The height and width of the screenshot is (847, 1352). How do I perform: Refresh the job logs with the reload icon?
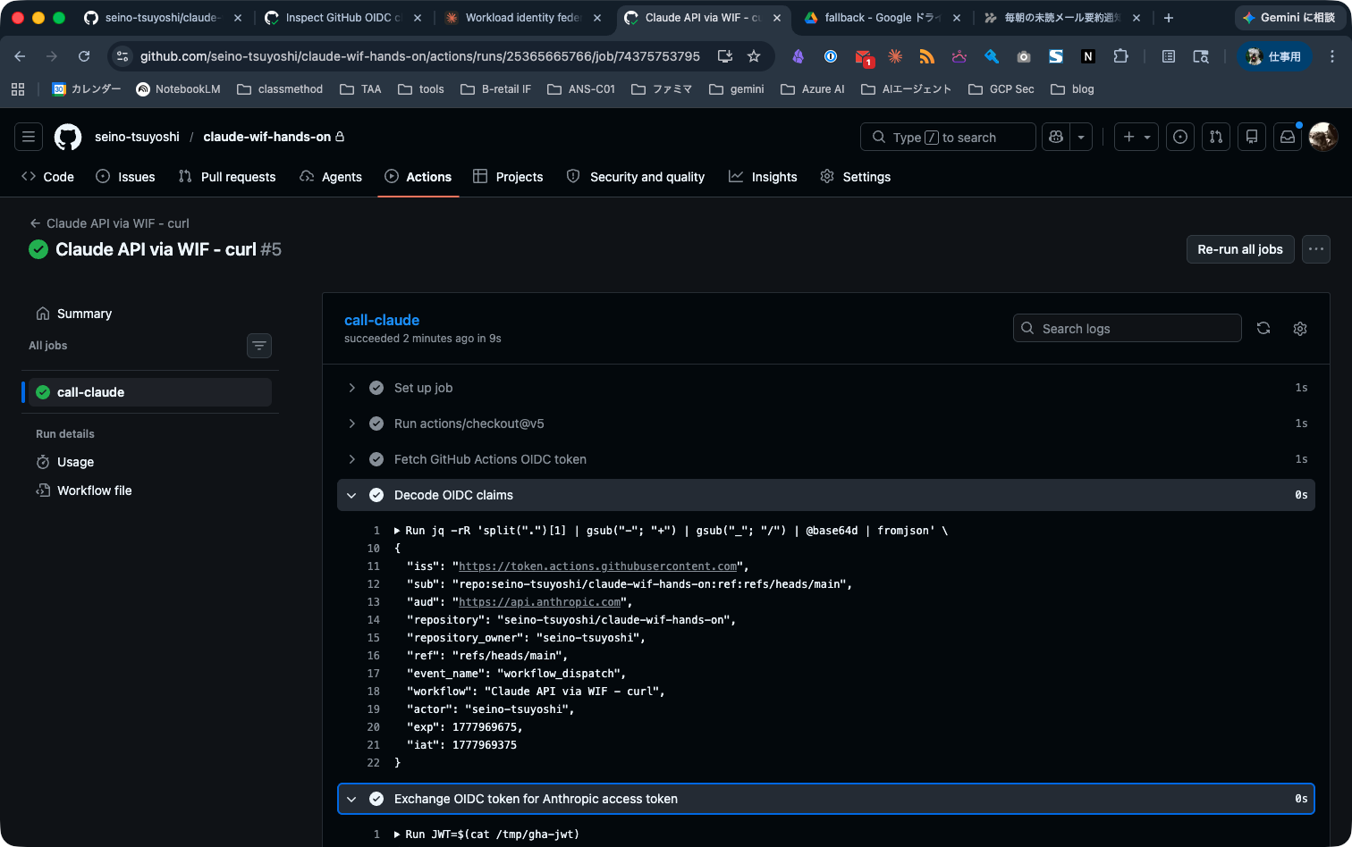1263,328
